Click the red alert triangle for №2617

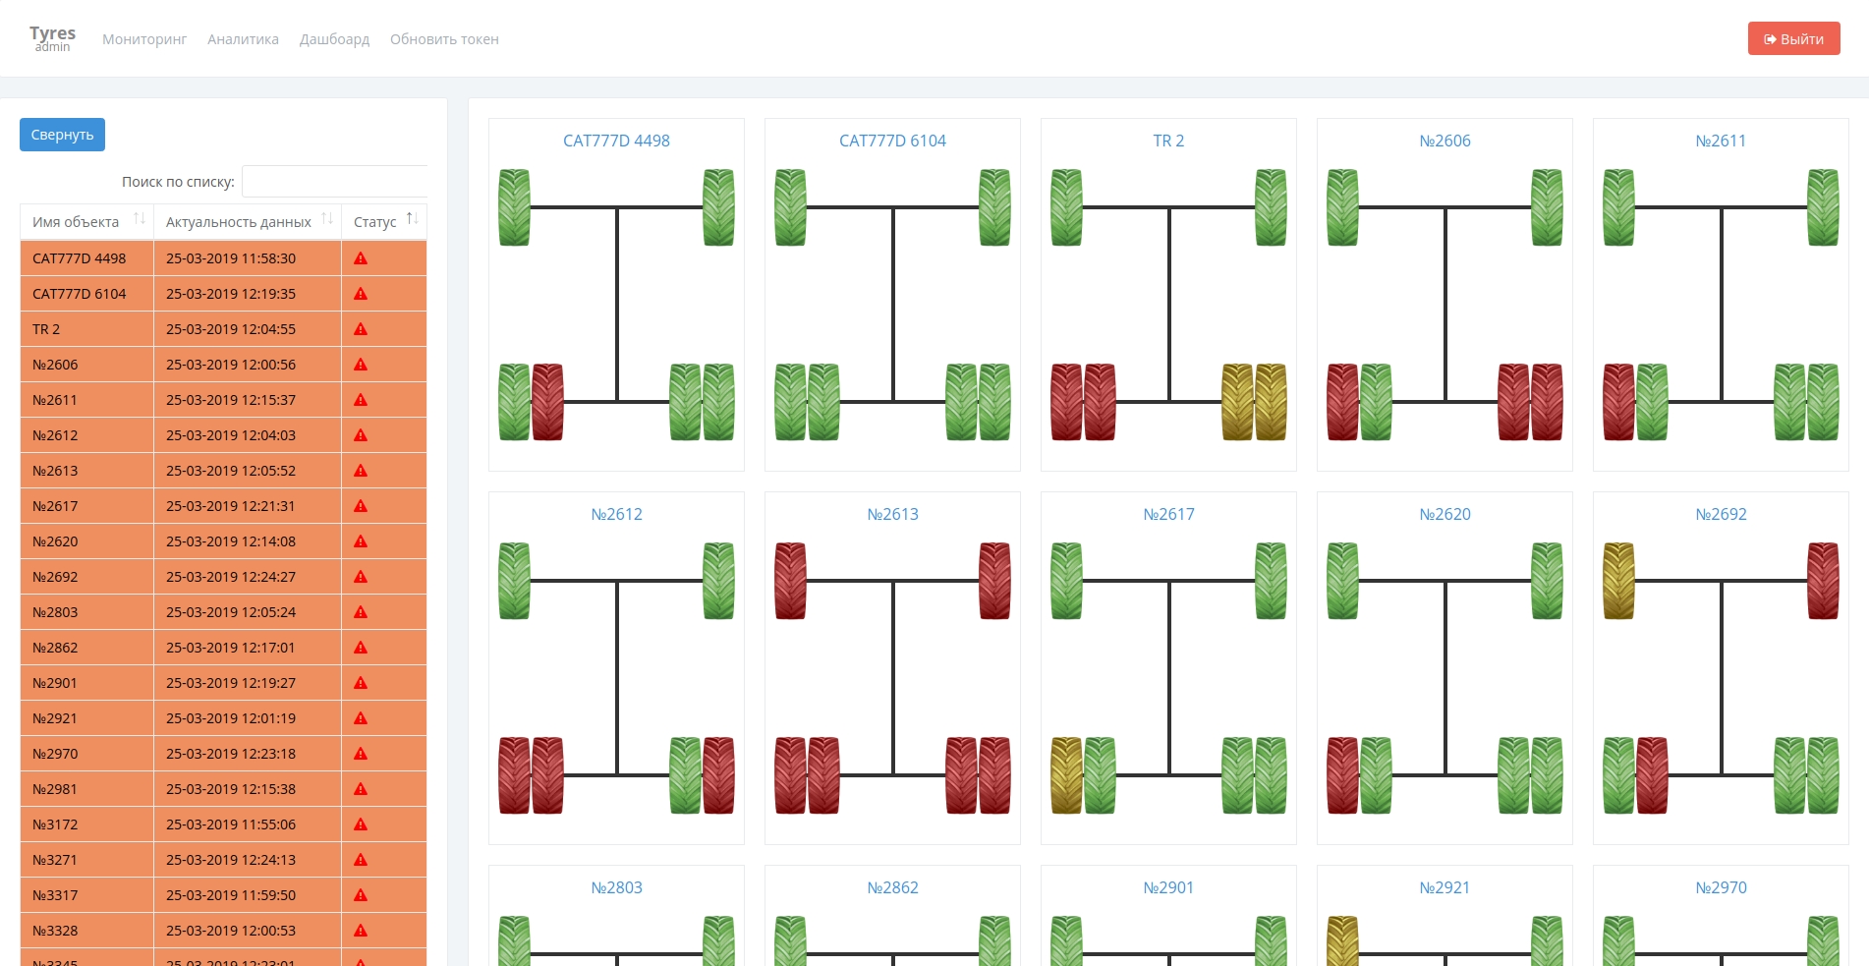(x=361, y=506)
